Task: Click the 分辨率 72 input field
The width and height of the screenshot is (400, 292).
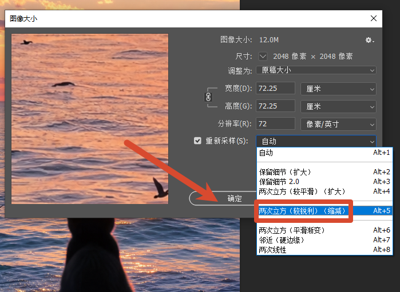Action: tap(275, 123)
